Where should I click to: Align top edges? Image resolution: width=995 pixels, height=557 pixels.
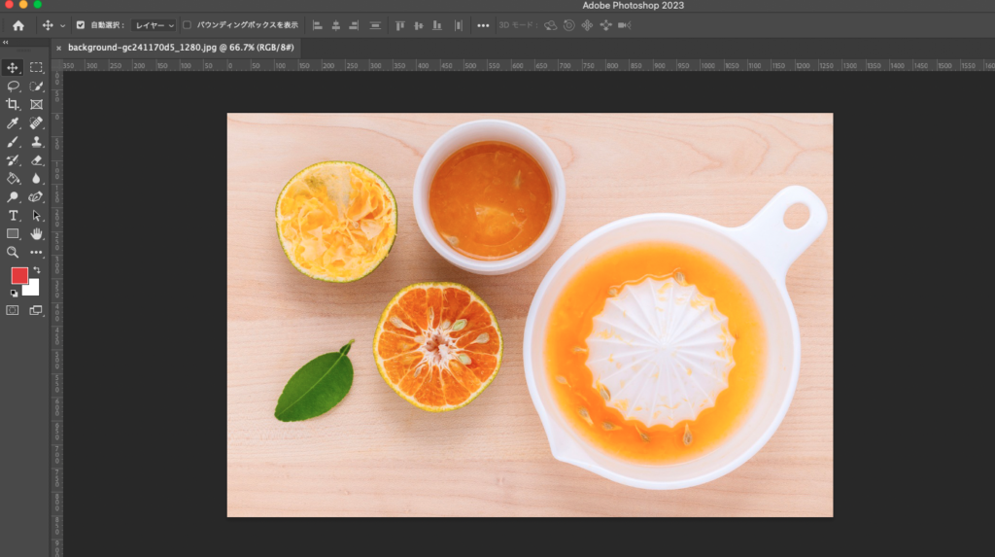[400, 25]
